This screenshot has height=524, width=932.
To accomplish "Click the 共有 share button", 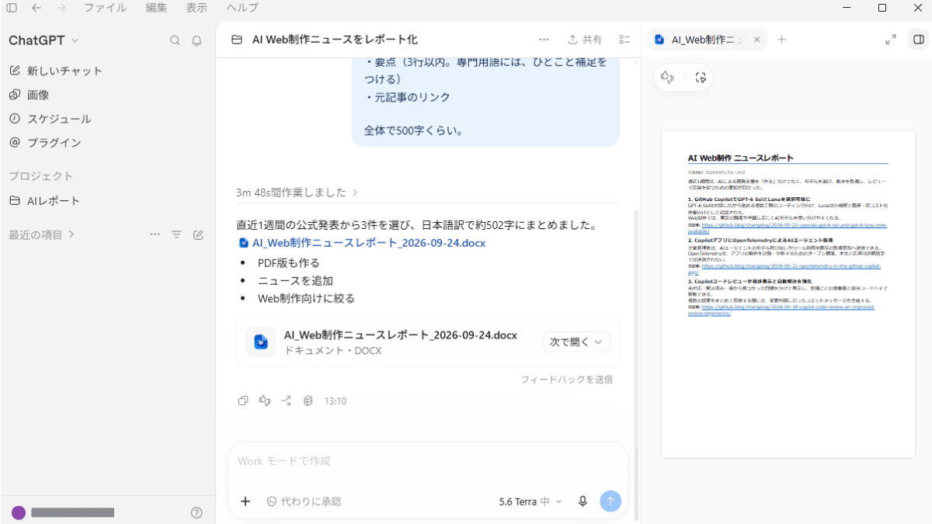I will click(585, 40).
